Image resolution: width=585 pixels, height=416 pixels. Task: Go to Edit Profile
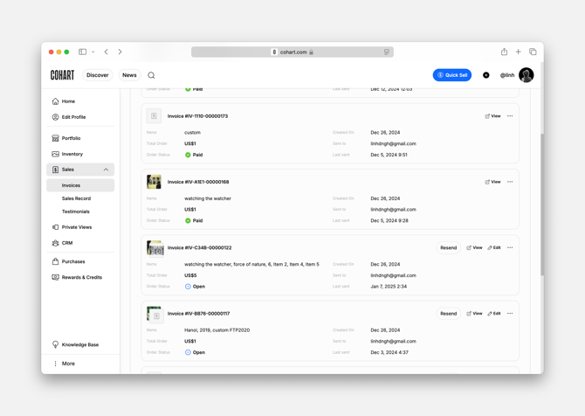click(69, 117)
